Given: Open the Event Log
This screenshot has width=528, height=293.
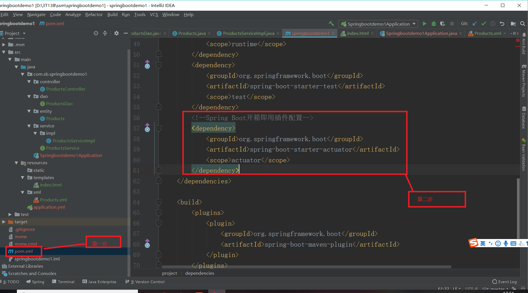Looking at the screenshot, I should (504, 282).
